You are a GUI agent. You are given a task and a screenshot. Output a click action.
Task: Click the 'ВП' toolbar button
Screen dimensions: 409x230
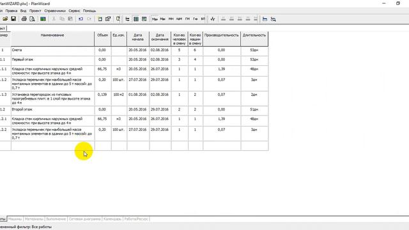point(203,19)
